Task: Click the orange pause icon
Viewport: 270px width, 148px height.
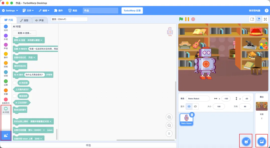Action: point(187,19)
